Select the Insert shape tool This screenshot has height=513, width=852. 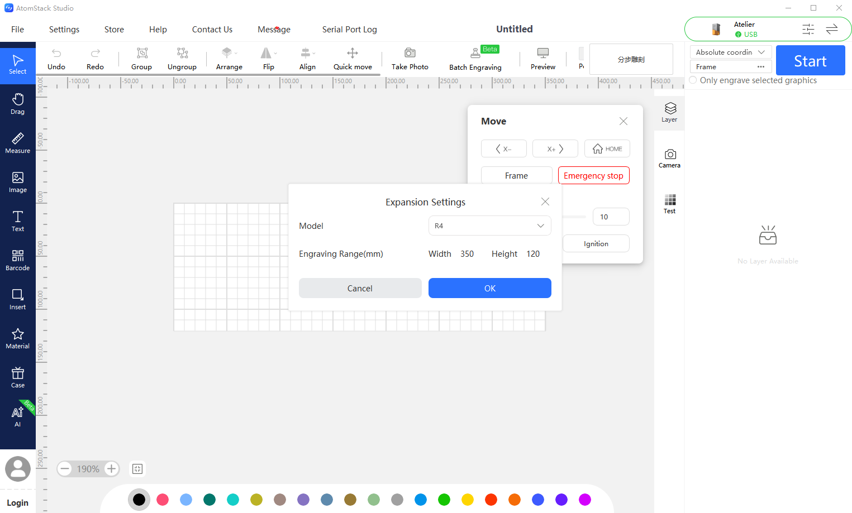click(18, 299)
